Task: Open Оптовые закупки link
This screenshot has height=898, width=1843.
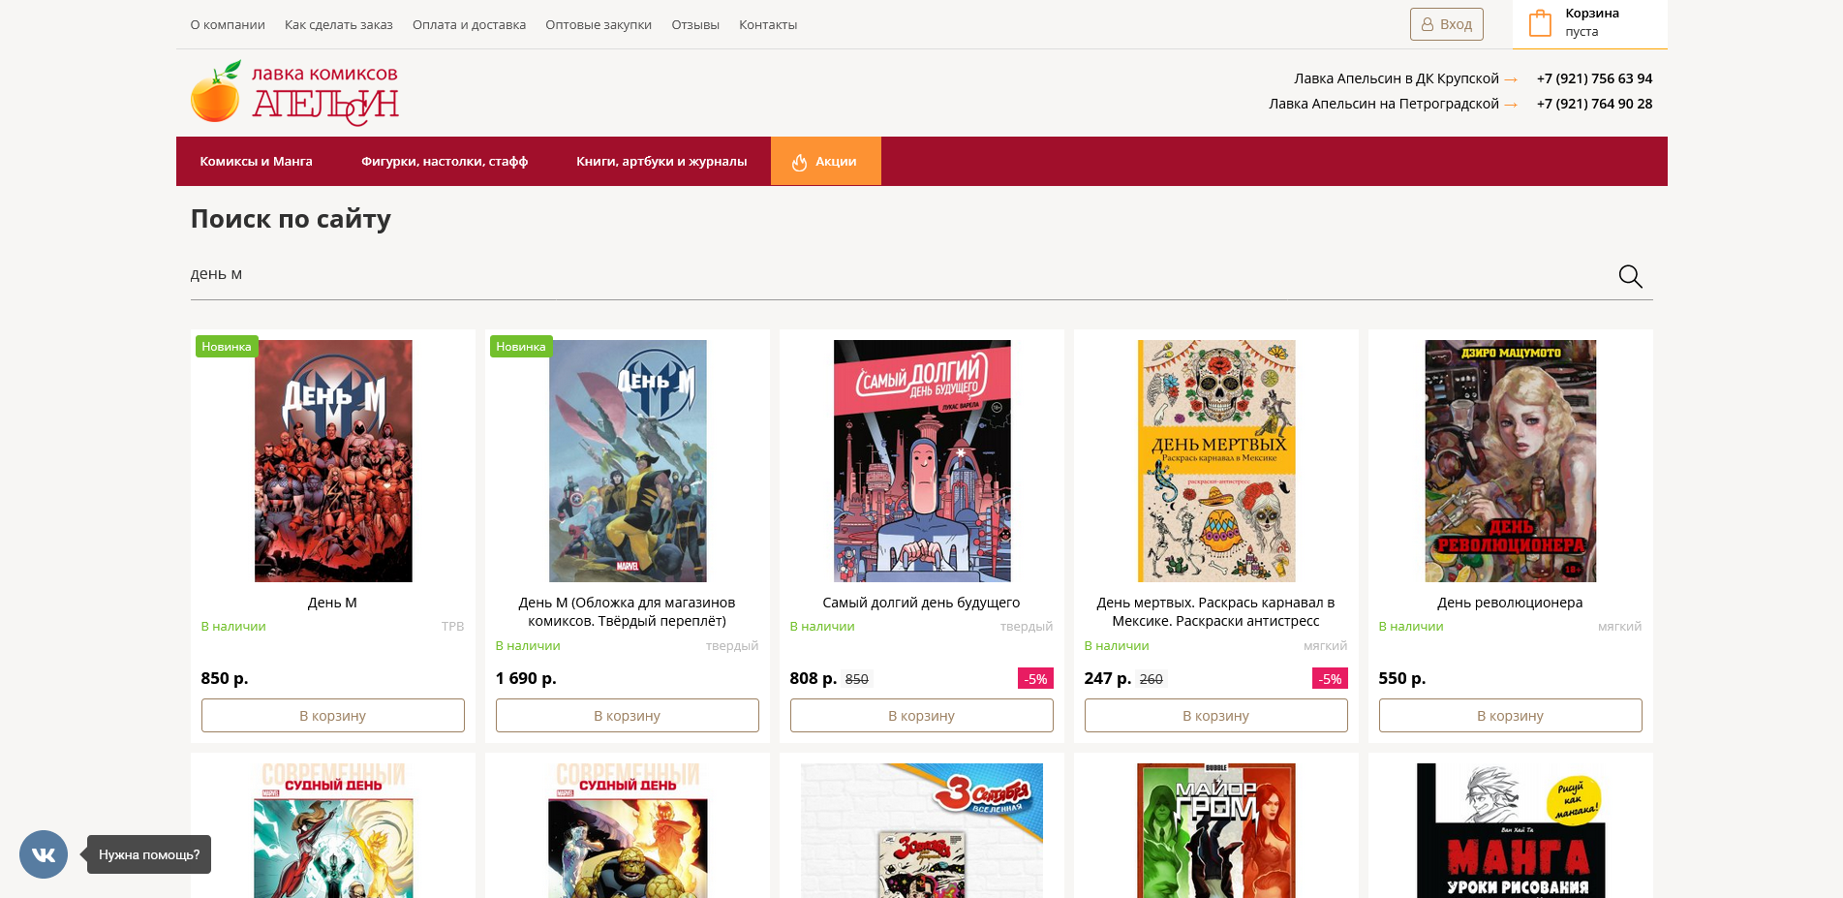Action: (599, 25)
